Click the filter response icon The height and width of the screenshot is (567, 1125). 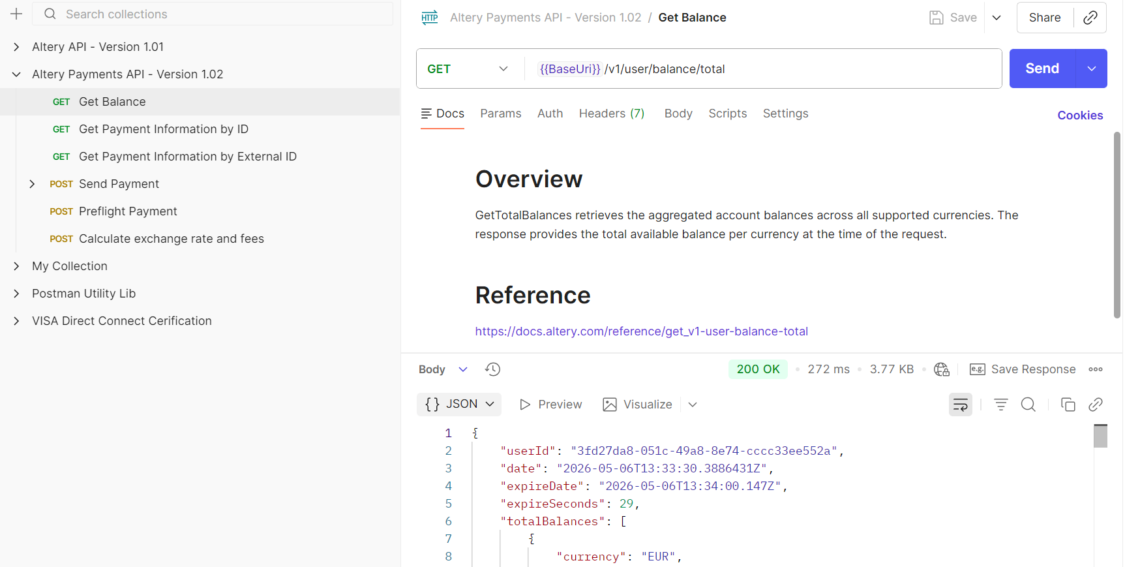(1001, 405)
